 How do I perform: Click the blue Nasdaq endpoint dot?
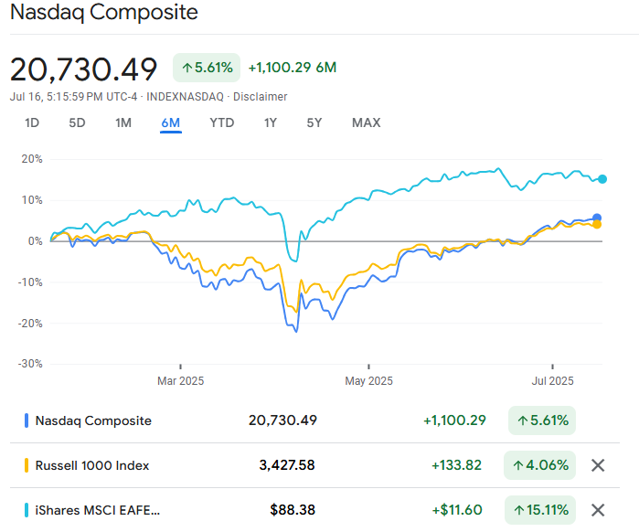pos(597,218)
